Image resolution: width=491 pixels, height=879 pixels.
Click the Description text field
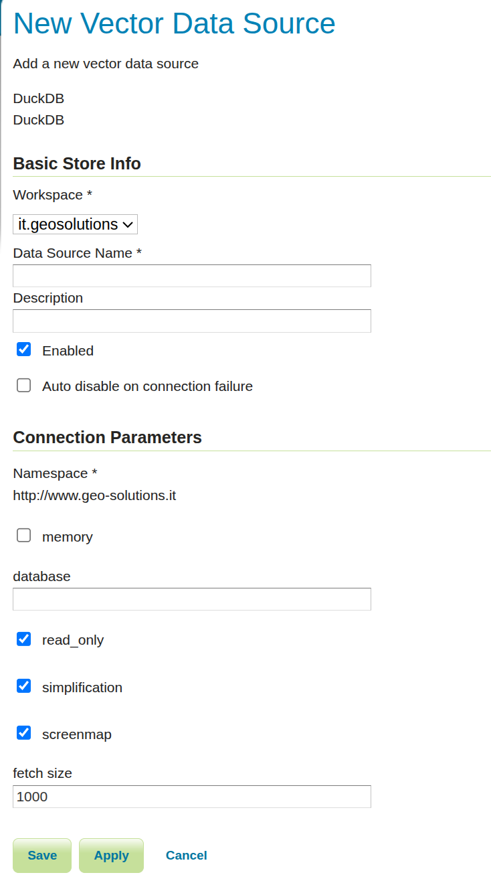(191, 321)
